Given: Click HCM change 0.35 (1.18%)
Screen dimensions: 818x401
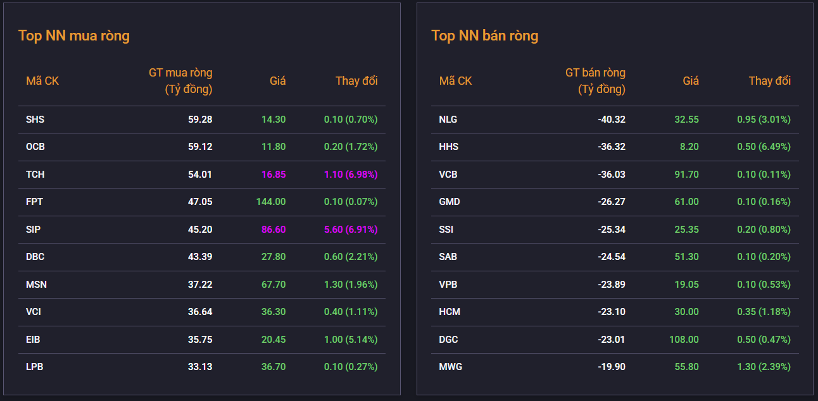Looking at the screenshot, I should [764, 312].
